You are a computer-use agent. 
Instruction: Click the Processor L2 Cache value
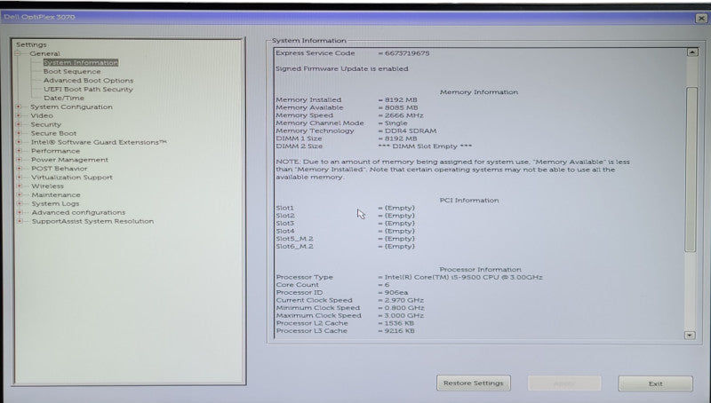(399, 323)
